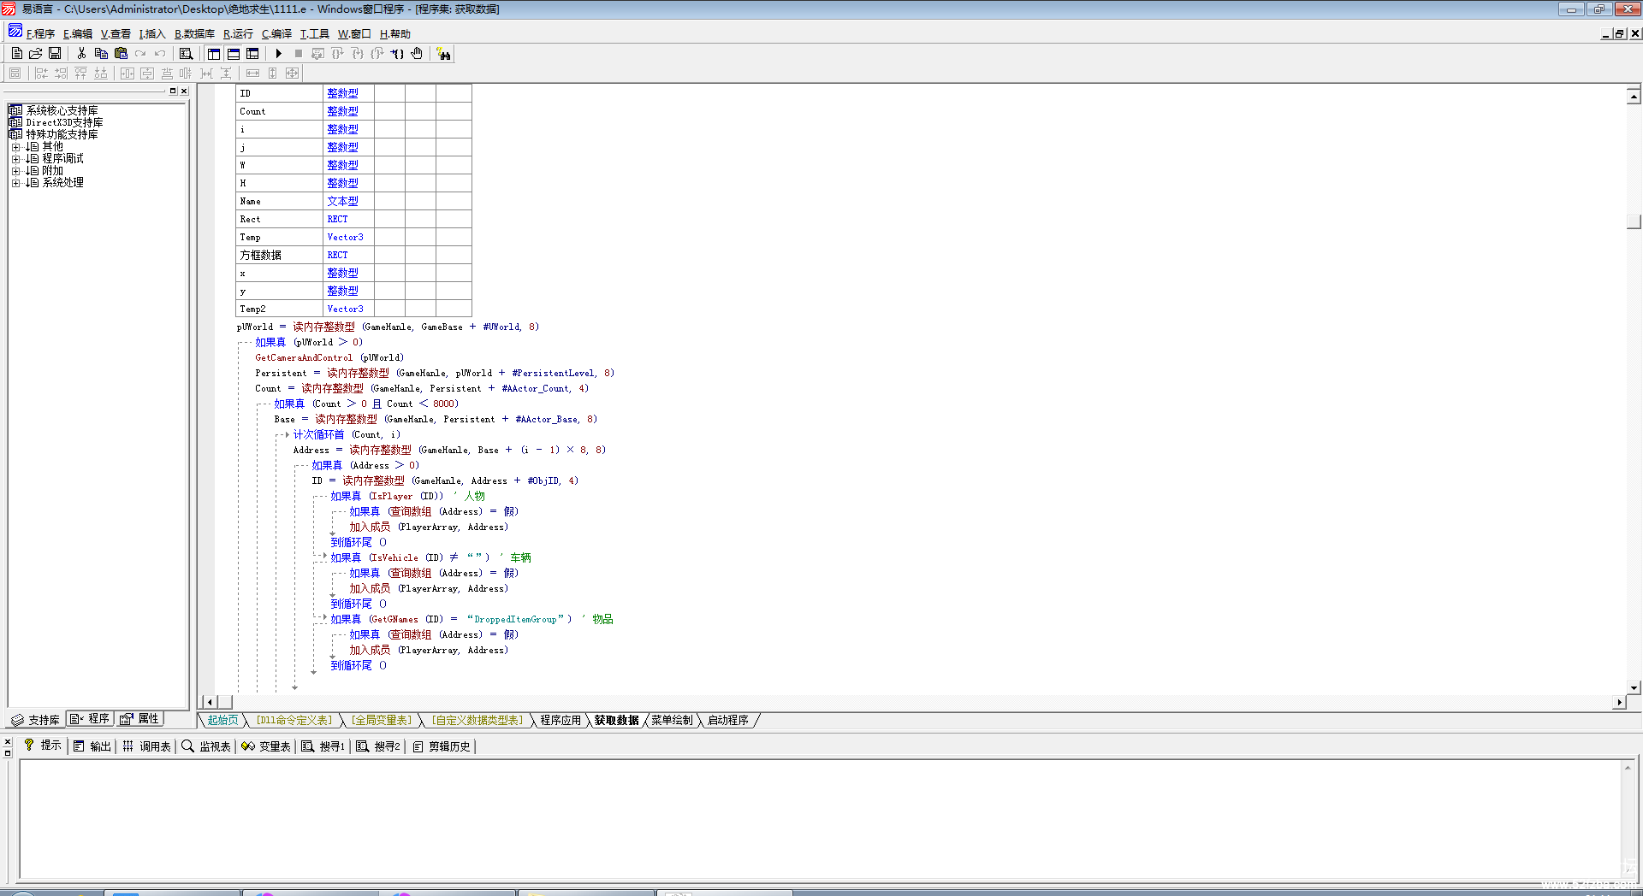This screenshot has width=1643, height=896.
Task: Click the binoculars help search icon
Action: pyautogui.click(x=443, y=54)
